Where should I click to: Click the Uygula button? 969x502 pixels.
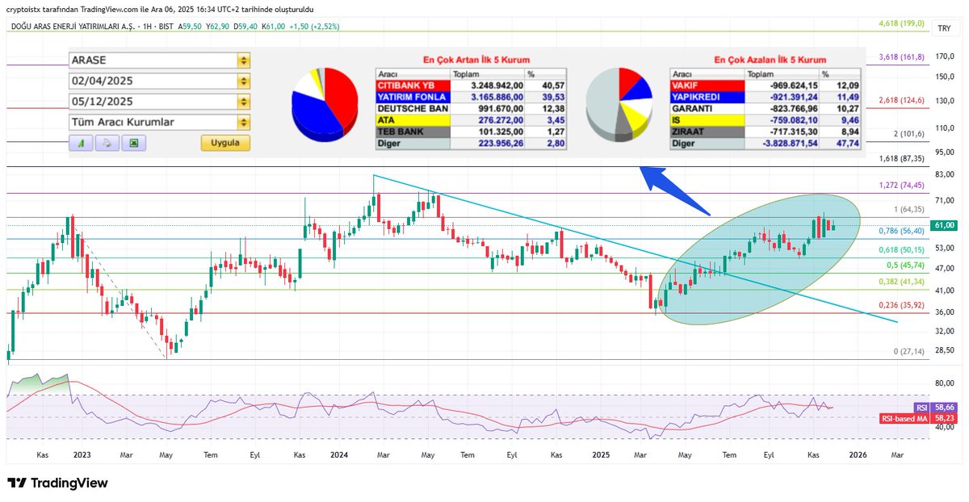coord(225,143)
